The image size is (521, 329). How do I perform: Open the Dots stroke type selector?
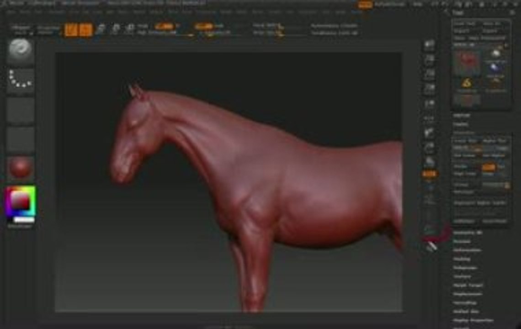pos(20,80)
